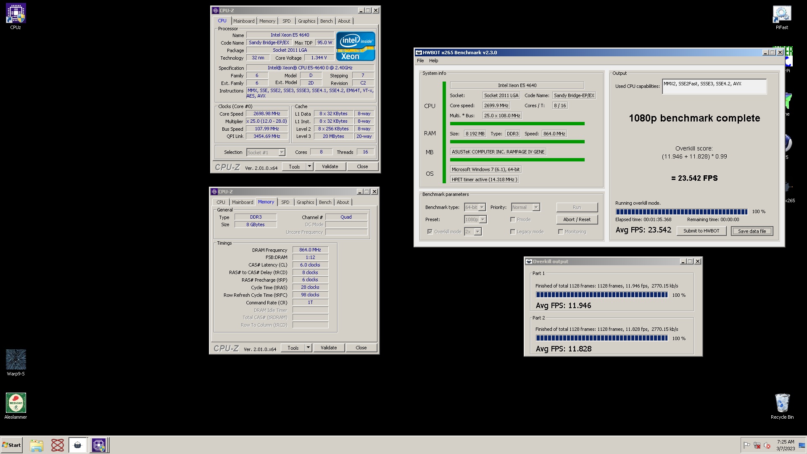Switch to Bench tab in top CPU-Z
807x454 pixels.
tap(326, 21)
